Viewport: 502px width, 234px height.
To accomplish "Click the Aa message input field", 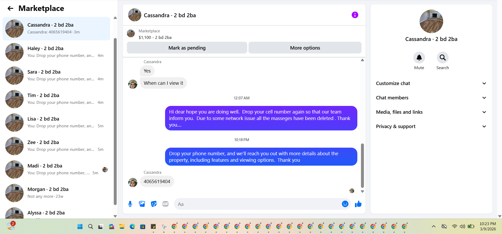I will click(258, 204).
